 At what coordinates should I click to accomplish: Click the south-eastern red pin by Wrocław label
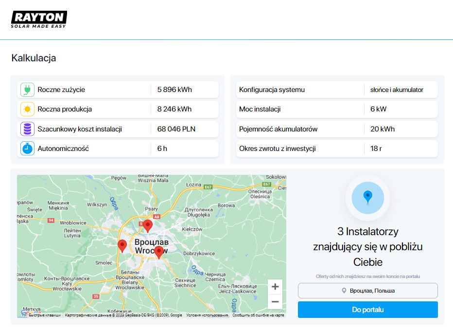[x=158, y=252]
